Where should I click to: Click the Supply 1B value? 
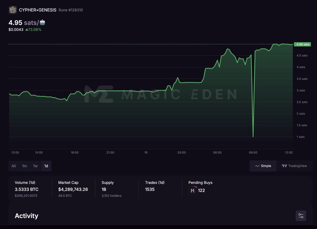tap(104, 189)
